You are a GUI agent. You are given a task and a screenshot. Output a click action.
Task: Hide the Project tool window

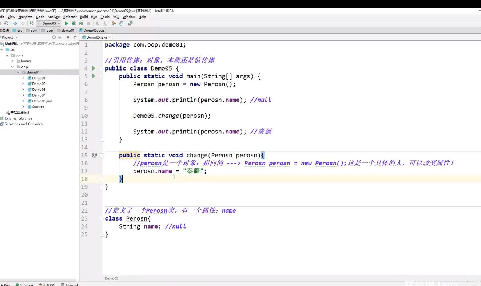click(x=75, y=37)
